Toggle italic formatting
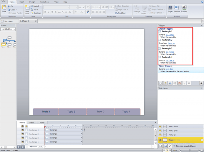Image resolution: width=204 pixels, height=152 pixels. (49, 12)
